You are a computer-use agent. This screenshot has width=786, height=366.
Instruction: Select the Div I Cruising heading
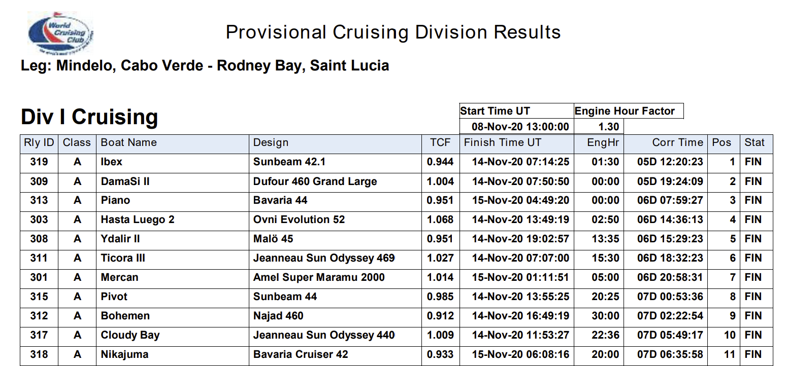point(89,117)
